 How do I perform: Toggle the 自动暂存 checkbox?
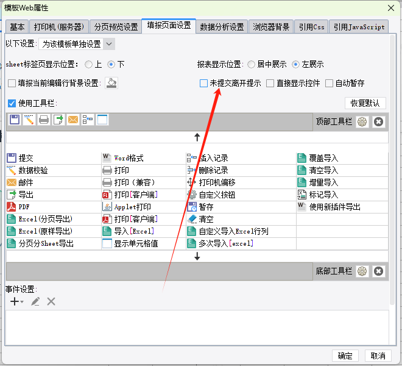pos(330,84)
